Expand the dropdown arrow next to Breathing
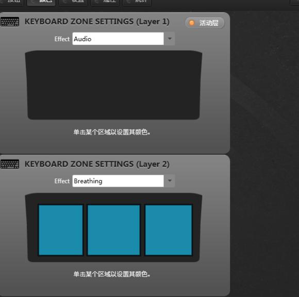299x297 pixels. click(170, 181)
